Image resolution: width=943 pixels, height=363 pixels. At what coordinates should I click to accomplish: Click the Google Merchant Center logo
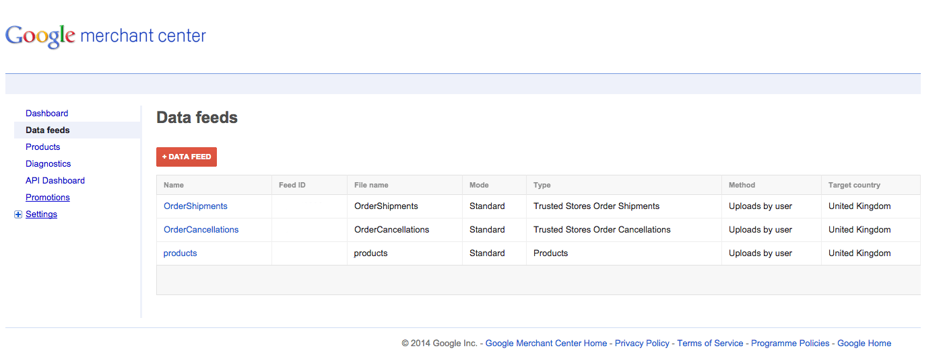[106, 36]
